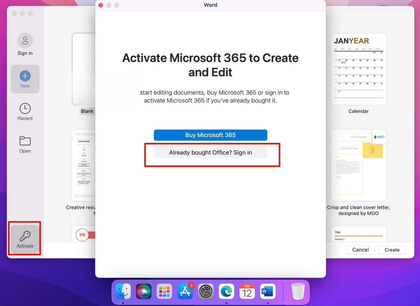Open the Trash in the Dock
Image resolution: width=420 pixels, height=306 pixels.
(x=298, y=291)
